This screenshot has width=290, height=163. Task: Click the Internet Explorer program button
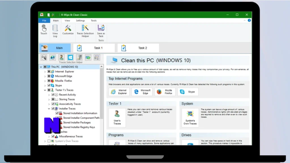[x=119, y=92]
